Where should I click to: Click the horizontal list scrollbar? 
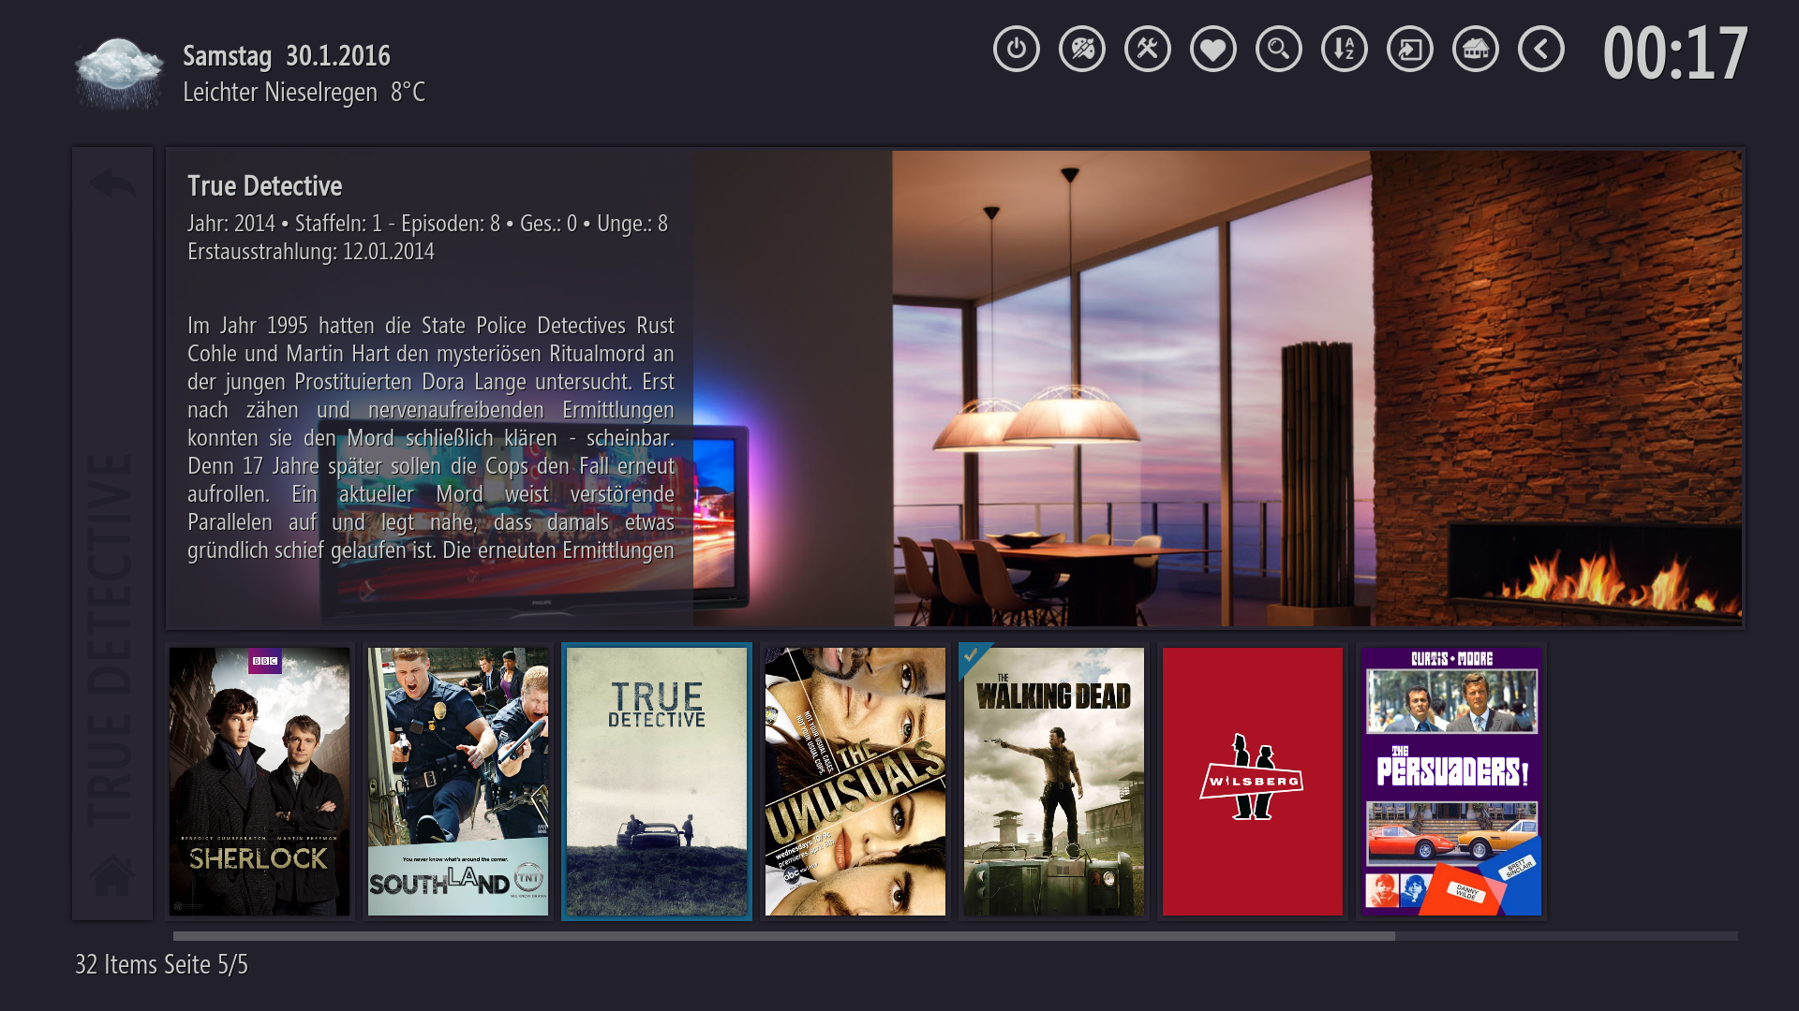coord(955,936)
